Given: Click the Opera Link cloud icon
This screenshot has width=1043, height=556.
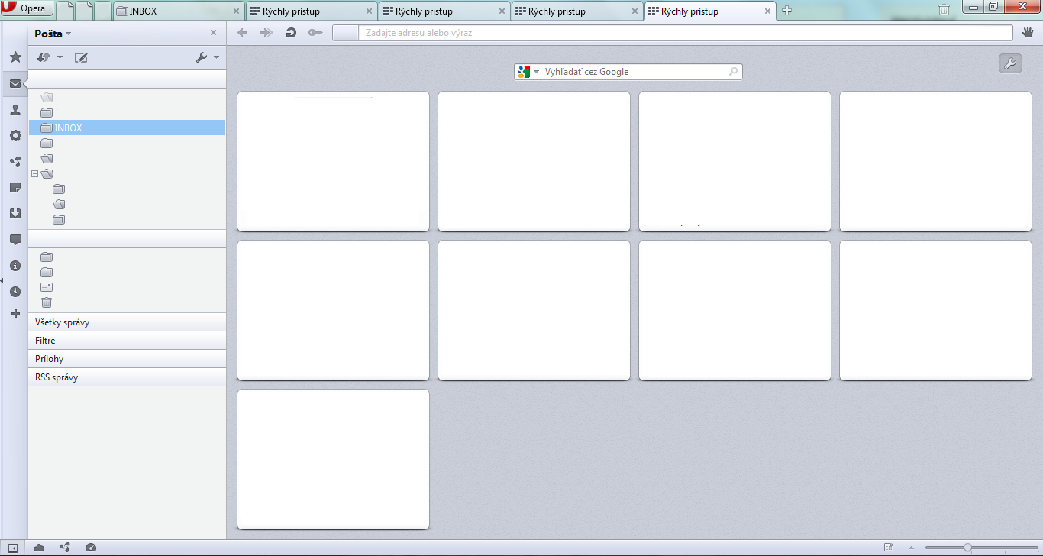Looking at the screenshot, I should coord(39,548).
